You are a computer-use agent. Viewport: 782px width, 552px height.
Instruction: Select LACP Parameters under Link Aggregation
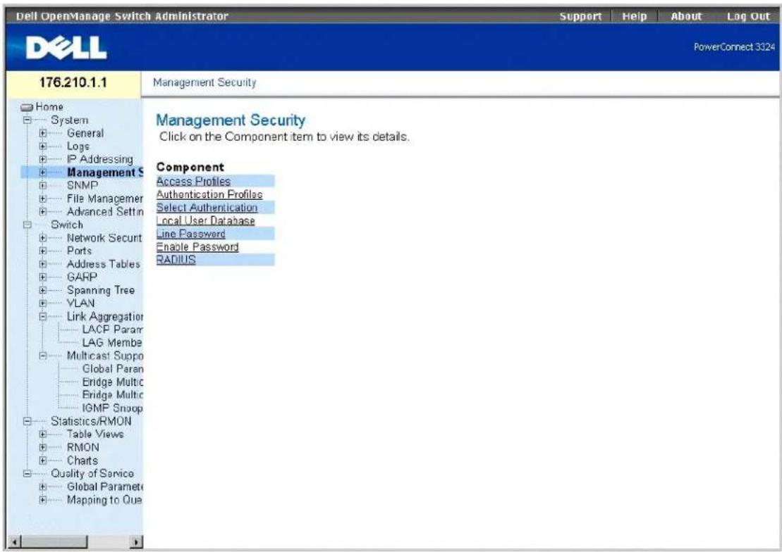point(112,330)
